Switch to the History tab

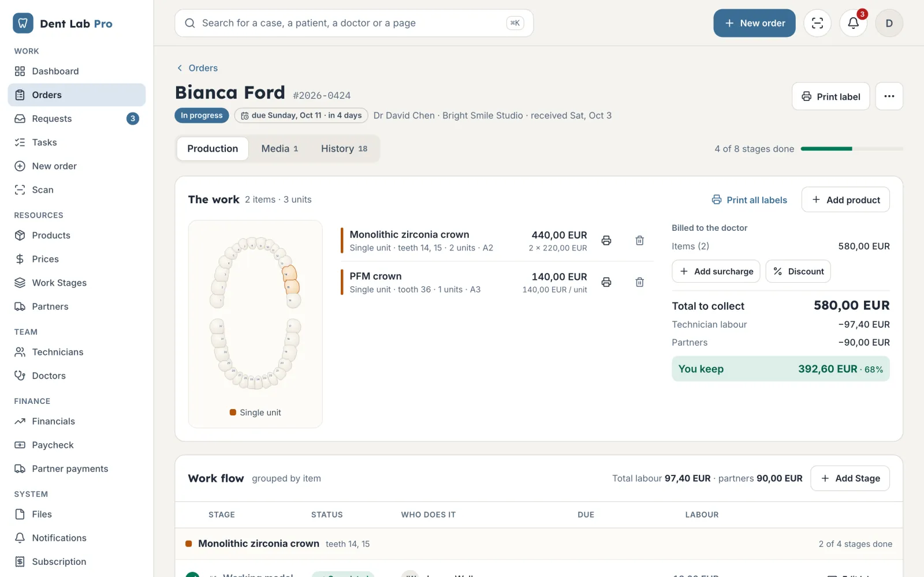click(x=344, y=148)
